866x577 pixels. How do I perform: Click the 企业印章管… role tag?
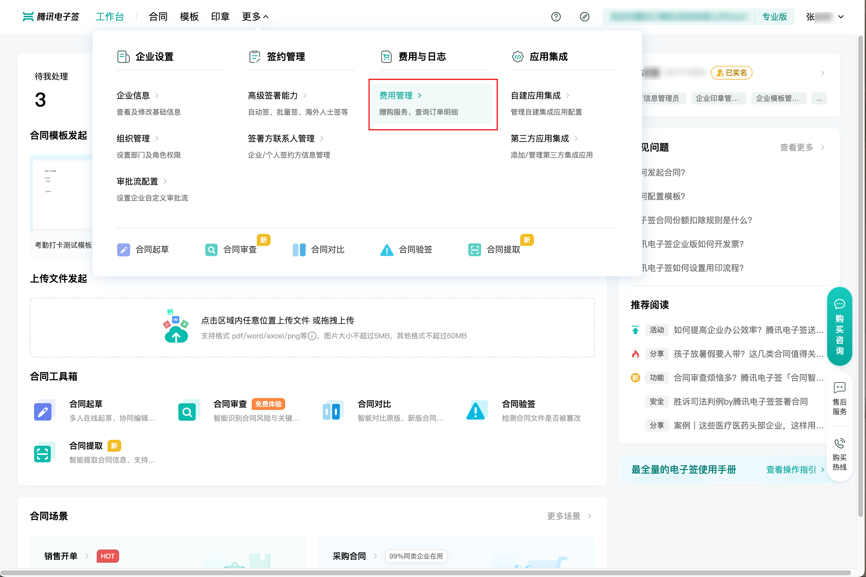click(x=718, y=99)
